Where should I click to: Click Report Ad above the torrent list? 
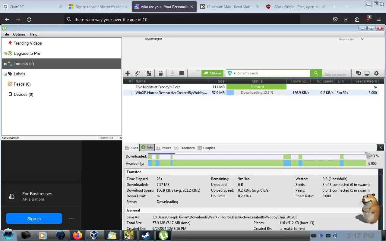[346, 39]
